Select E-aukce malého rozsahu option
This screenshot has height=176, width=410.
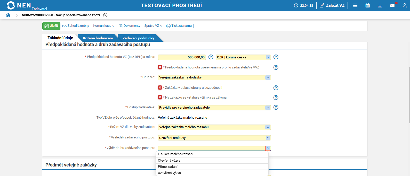tap(212, 154)
